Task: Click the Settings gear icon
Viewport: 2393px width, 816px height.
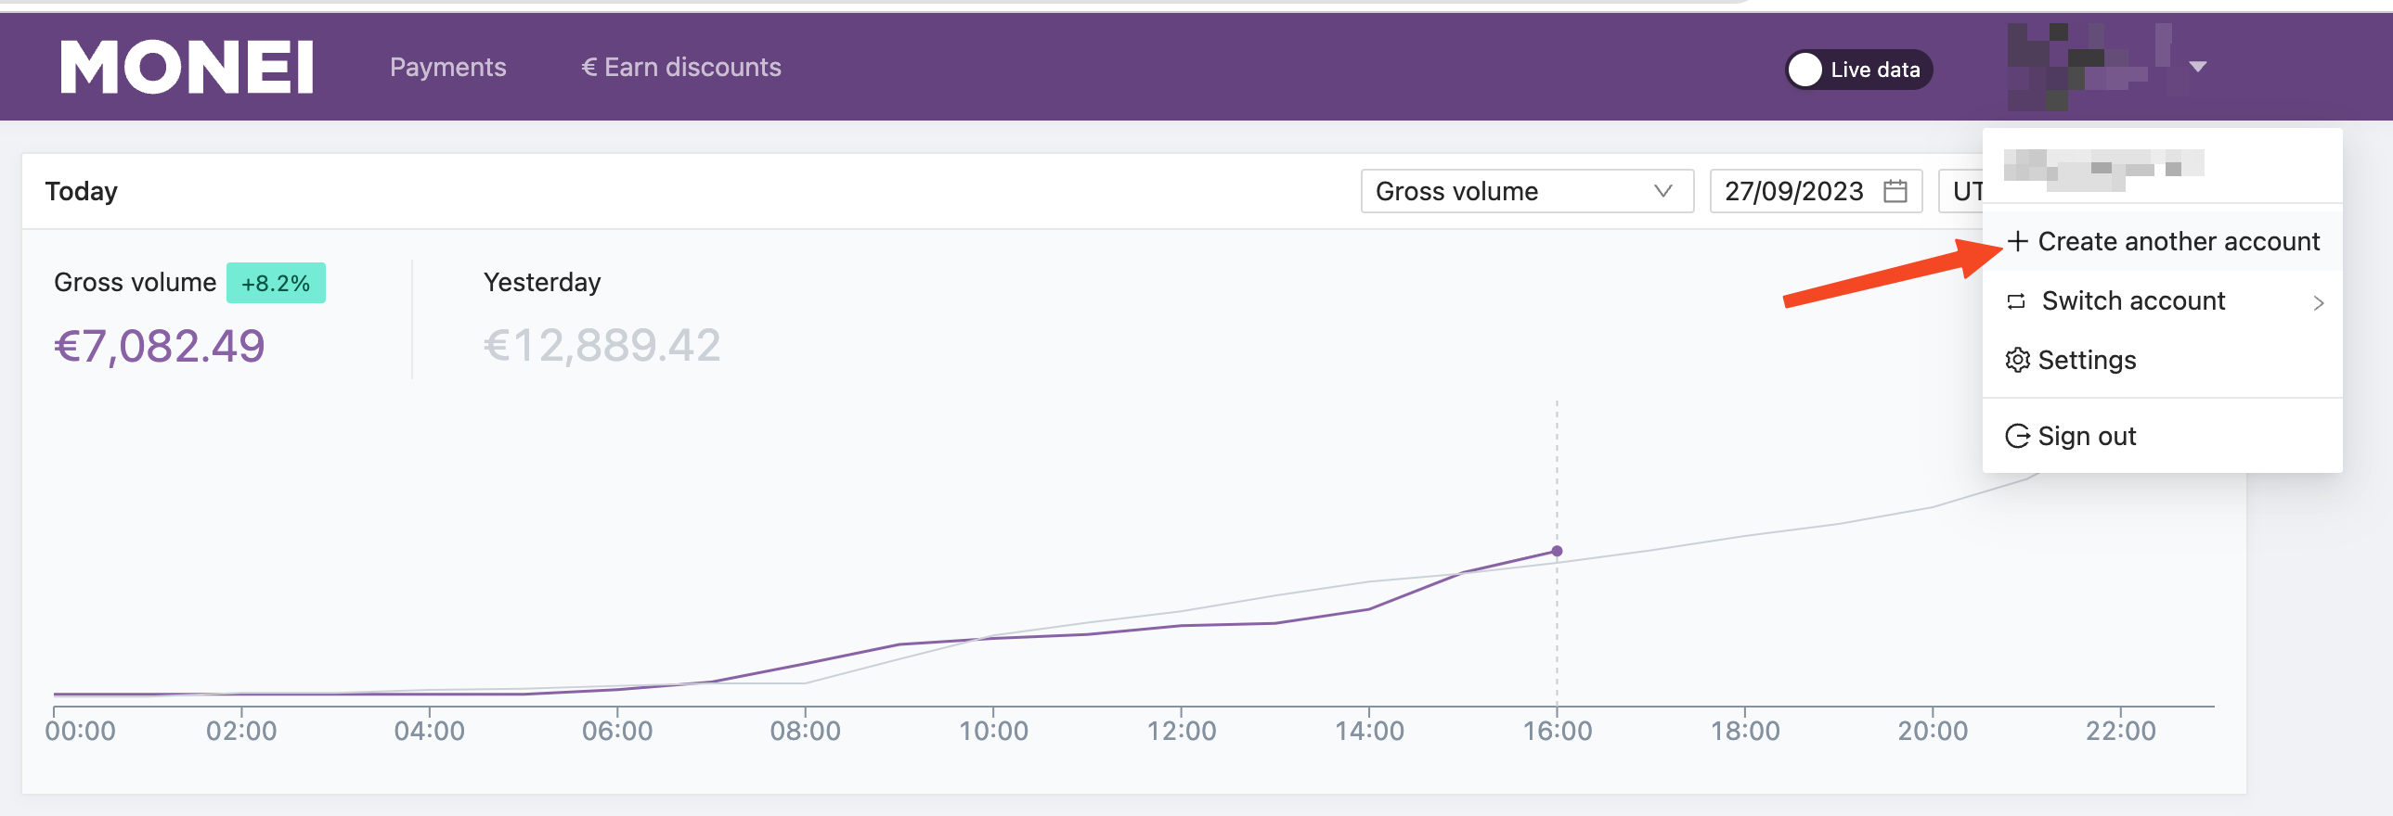Action: pyautogui.click(x=2017, y=360)
